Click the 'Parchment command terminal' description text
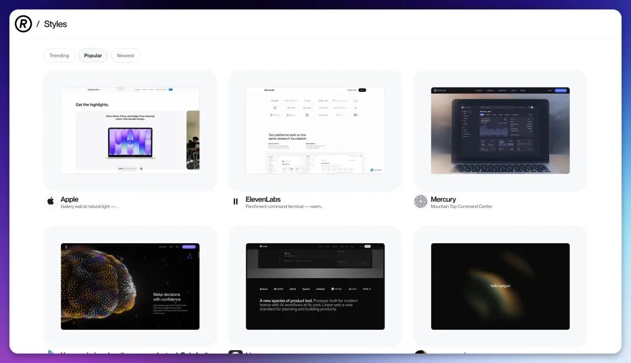Screen dimensions: 631x363 285,206
